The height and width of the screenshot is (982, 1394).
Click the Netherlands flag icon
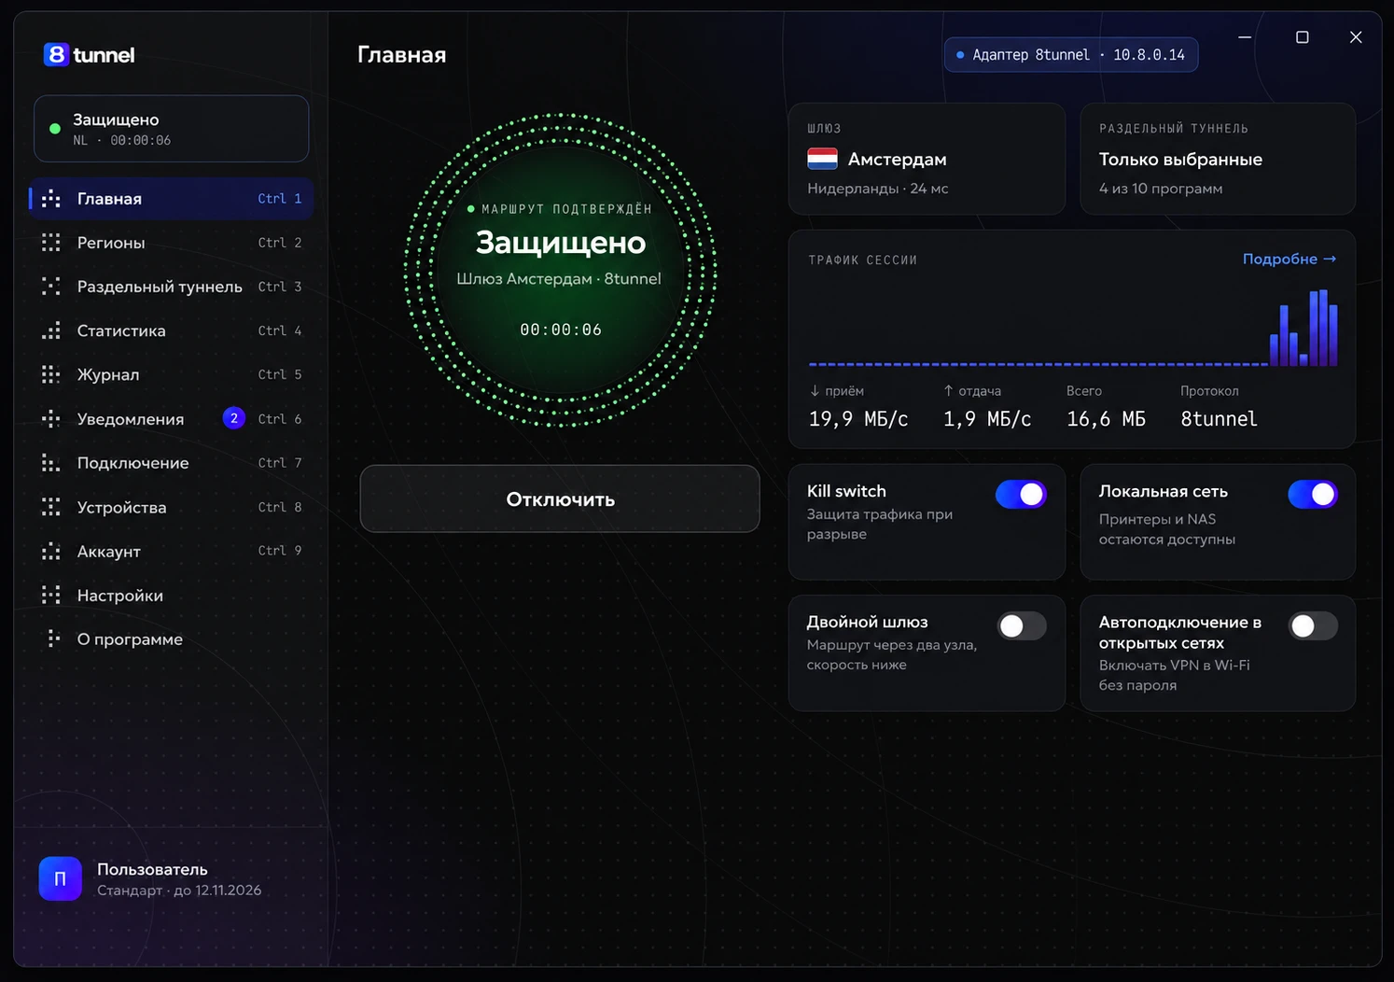[822, 160]
